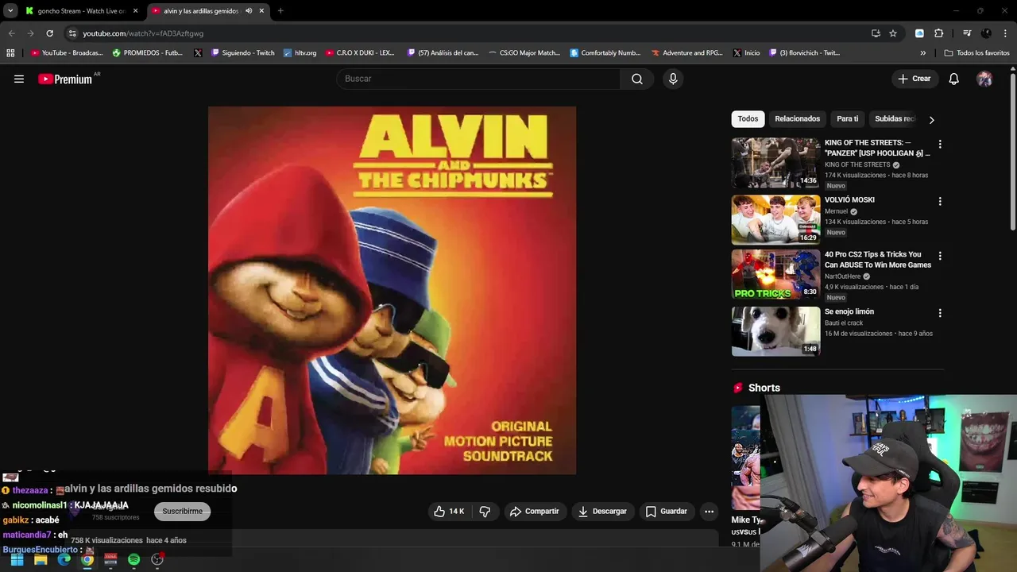The height and width of the screenshot is (572, 1017).
Task: Dislike the video with thumbs down
Action: tap(485, 512)
